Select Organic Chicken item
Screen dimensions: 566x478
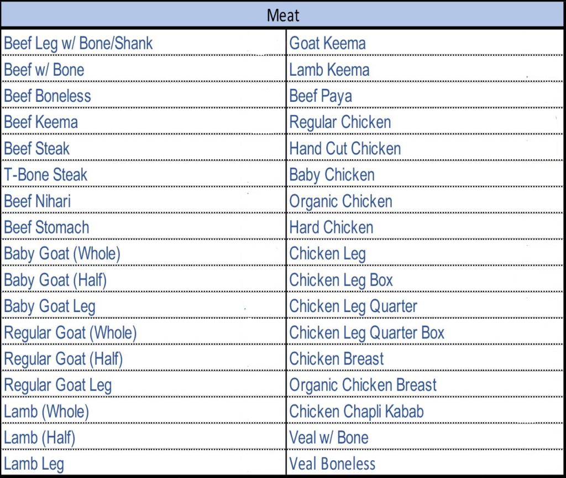[340, 201]
